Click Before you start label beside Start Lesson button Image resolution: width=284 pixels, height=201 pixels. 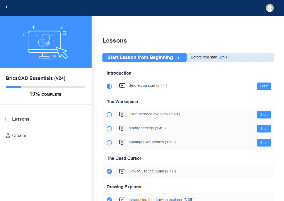(210, 57)
